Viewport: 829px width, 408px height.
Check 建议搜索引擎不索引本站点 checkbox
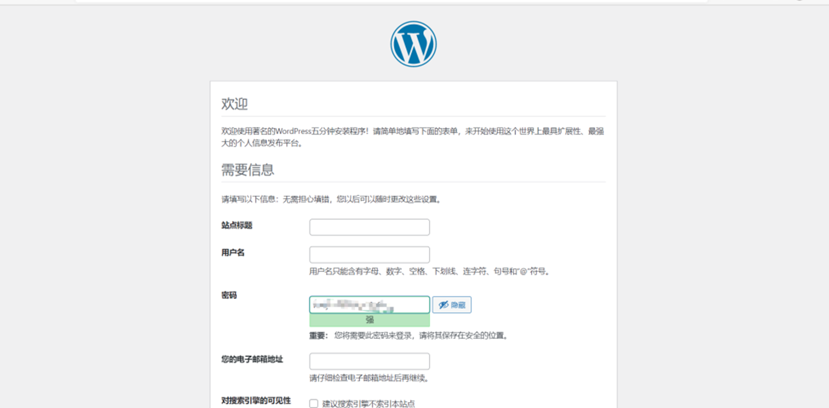[x=313, y=403]
